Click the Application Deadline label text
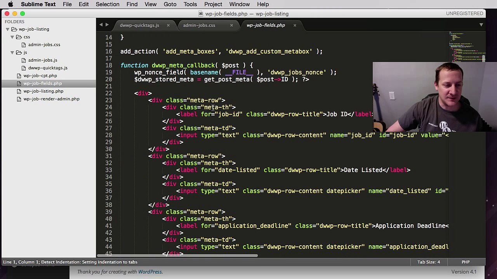497x279 pixels. click(410, 226)
